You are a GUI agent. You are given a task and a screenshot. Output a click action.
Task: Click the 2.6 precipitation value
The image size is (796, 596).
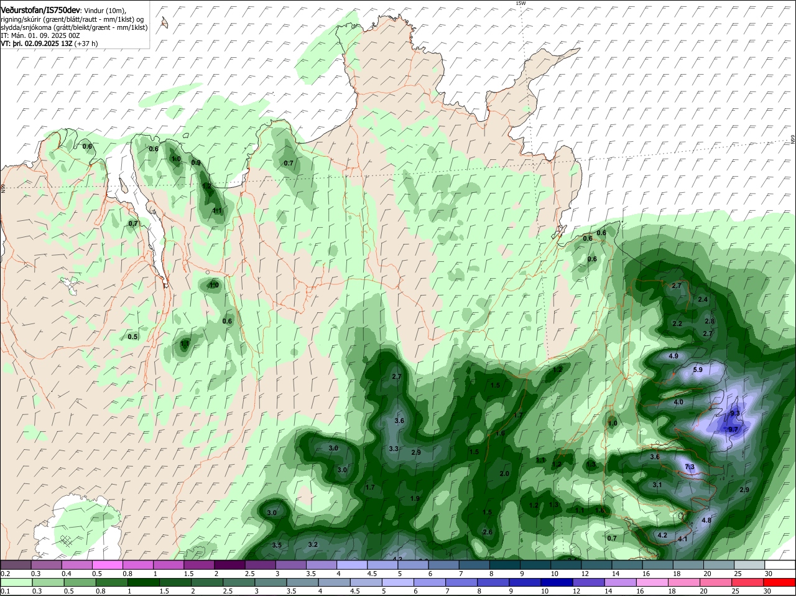[488, 532]
